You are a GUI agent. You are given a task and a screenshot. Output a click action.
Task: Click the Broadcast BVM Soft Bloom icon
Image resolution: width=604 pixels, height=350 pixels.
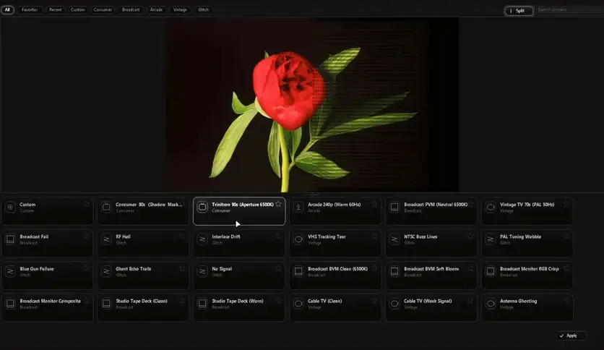click(x=394, y=271)
